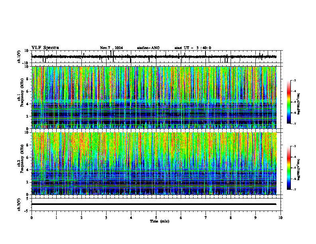This screenshot has width=316, height=244.
Task: Click time axis tick label "2"
Action: click(81, 218)
